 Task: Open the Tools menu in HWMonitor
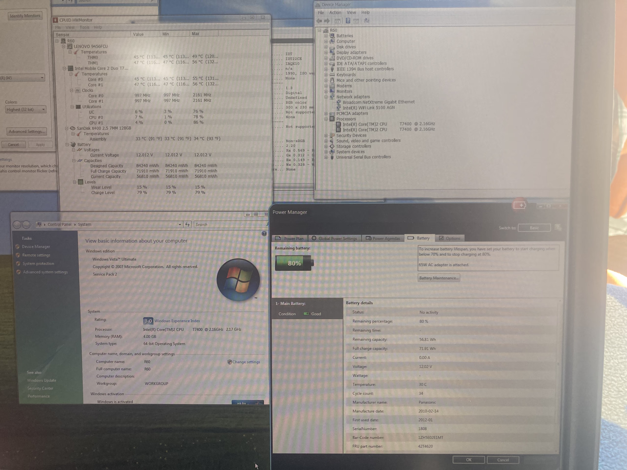tap(85, 27)
